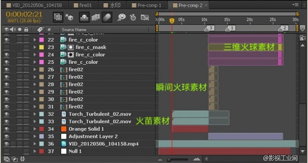
Task: Click composition marker 2 in timeline
Action: point(283,28)
